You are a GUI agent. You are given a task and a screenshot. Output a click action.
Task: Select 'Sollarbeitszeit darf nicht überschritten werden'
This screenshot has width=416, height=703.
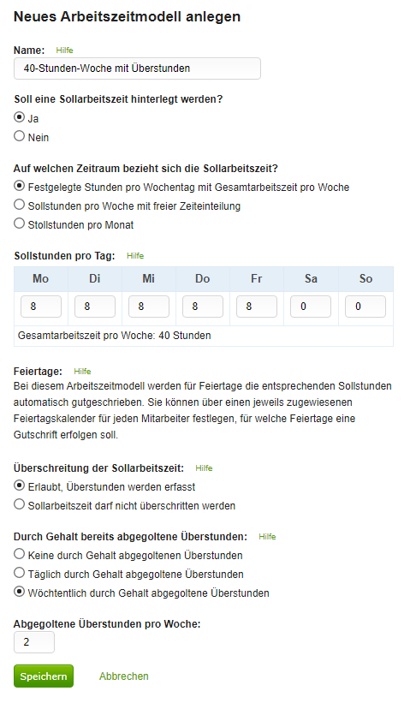point(20,504)
